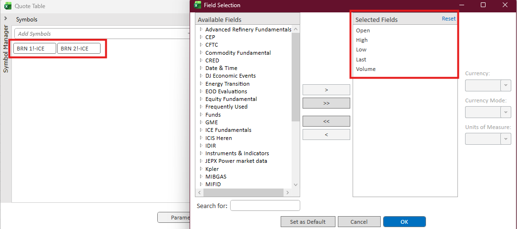The height and width of the screenshot is (229, 517).
Task: Click the Search for input field
Action: (265, 206)
